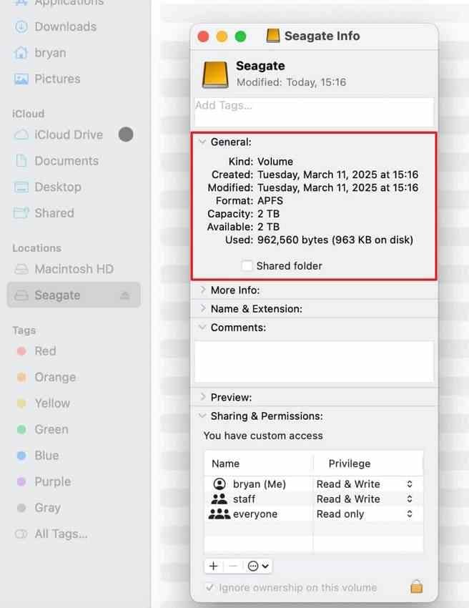Click the Seagate Info title bar icon
Viewport: 469px width, 608px height.
[273, 36]
